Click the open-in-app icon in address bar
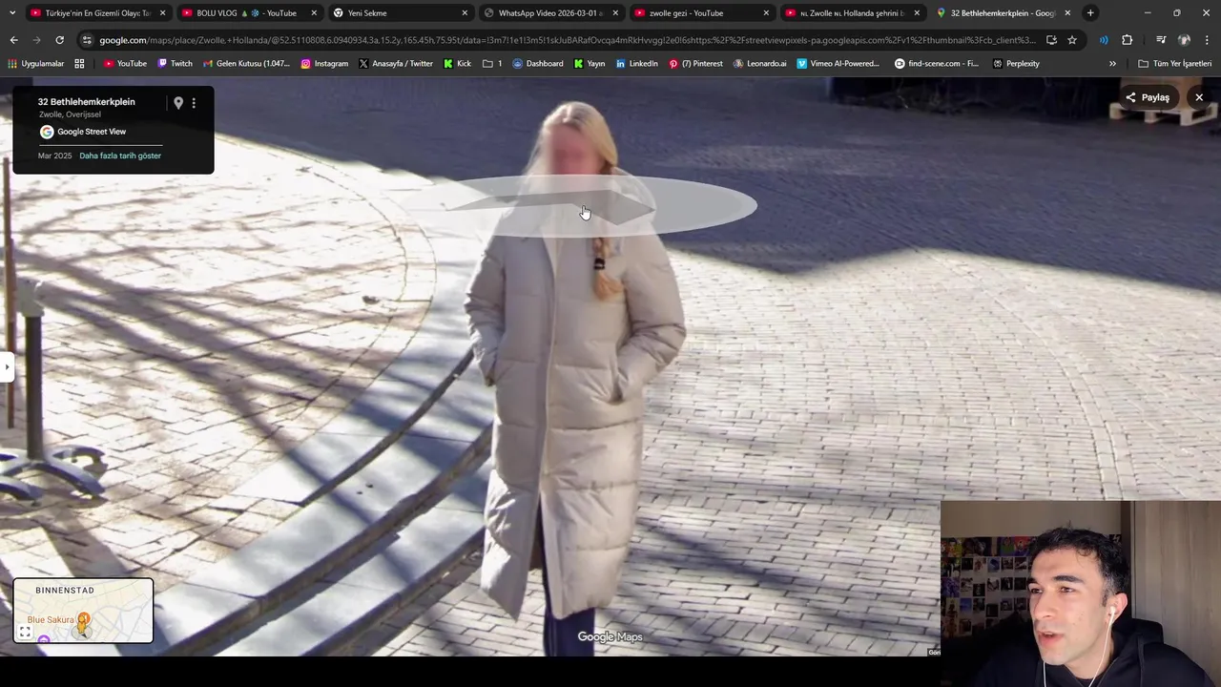 pos(1051,40)
